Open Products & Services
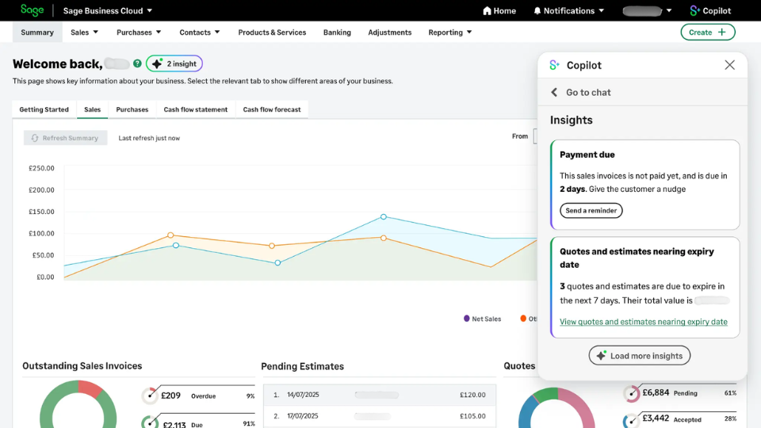 point(272,32)
